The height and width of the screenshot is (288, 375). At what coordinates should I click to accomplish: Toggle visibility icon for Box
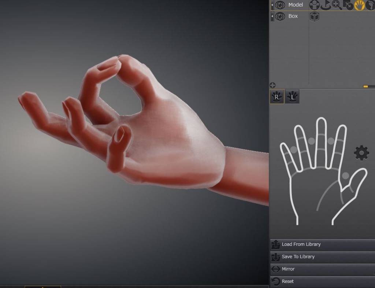pyautogui.click(x=280, y=16)
